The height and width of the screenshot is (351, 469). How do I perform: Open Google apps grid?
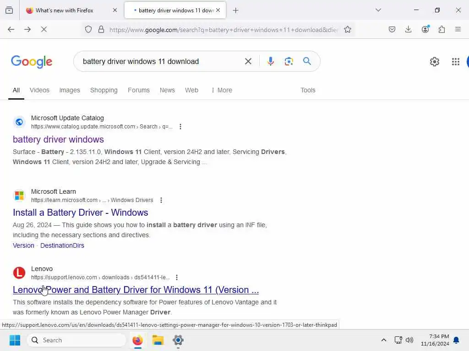click(456, 62)
